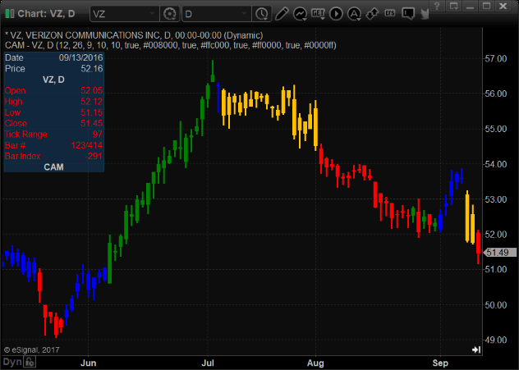Click the 57.00 price axis label
This screenshot has height=370, width=519.
(496, 59)
